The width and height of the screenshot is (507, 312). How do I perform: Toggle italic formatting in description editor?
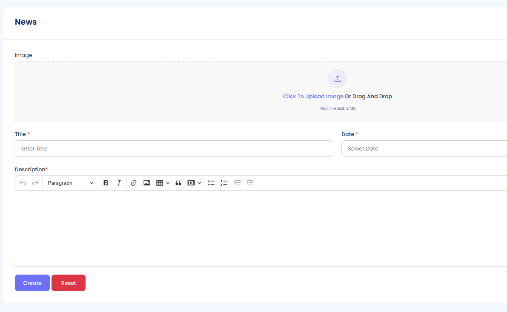(x=119, y=183)
